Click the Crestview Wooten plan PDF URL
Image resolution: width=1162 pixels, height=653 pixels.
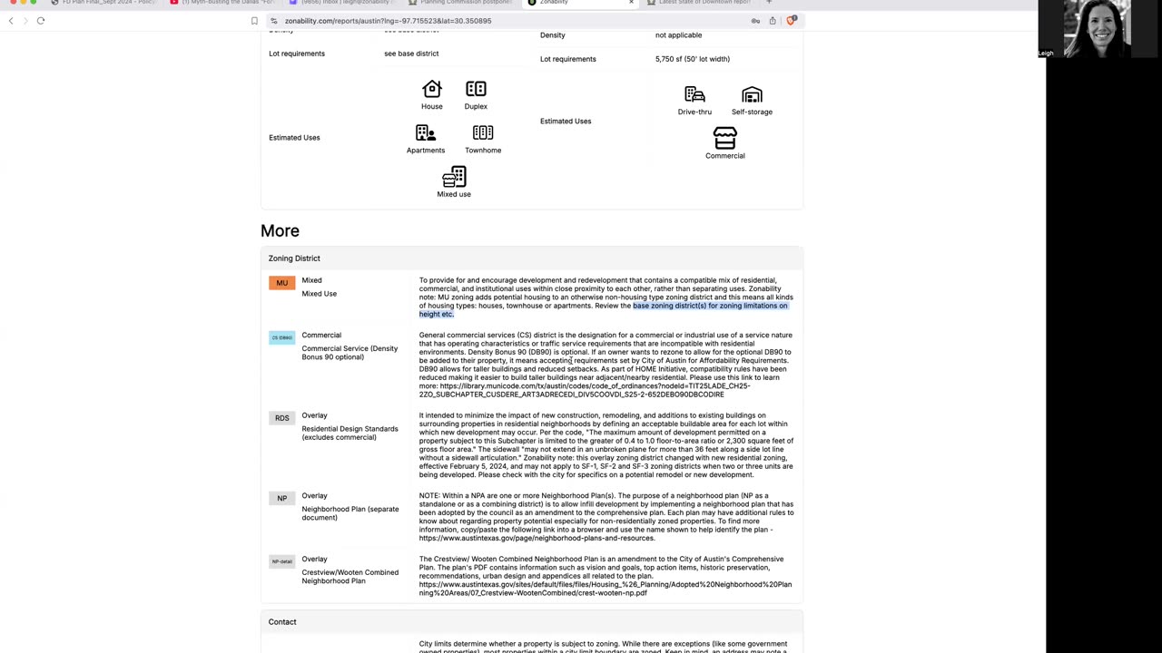click(606, 589)
